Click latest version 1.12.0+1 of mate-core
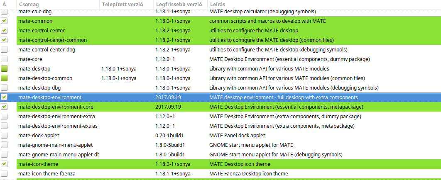Screen dimensions: 441x180 pyautogui.click(x=165, y=59)
